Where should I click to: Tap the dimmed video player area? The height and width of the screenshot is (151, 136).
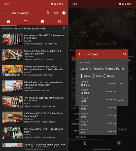click(102, 28)
